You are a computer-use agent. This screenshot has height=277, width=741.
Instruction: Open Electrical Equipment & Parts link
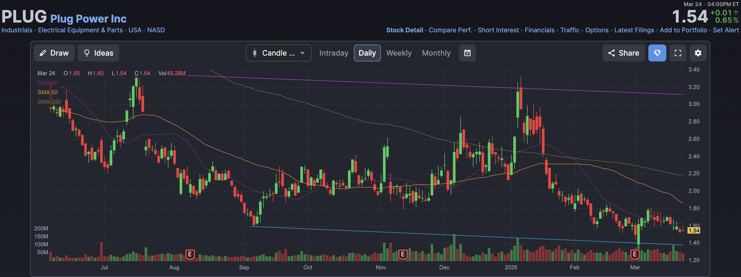point(80,30)
